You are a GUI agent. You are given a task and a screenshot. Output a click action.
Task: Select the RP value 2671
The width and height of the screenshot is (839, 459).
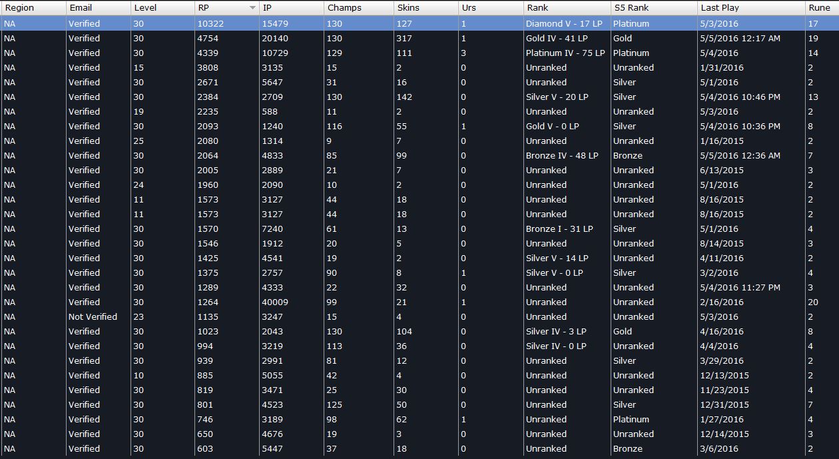208,82
